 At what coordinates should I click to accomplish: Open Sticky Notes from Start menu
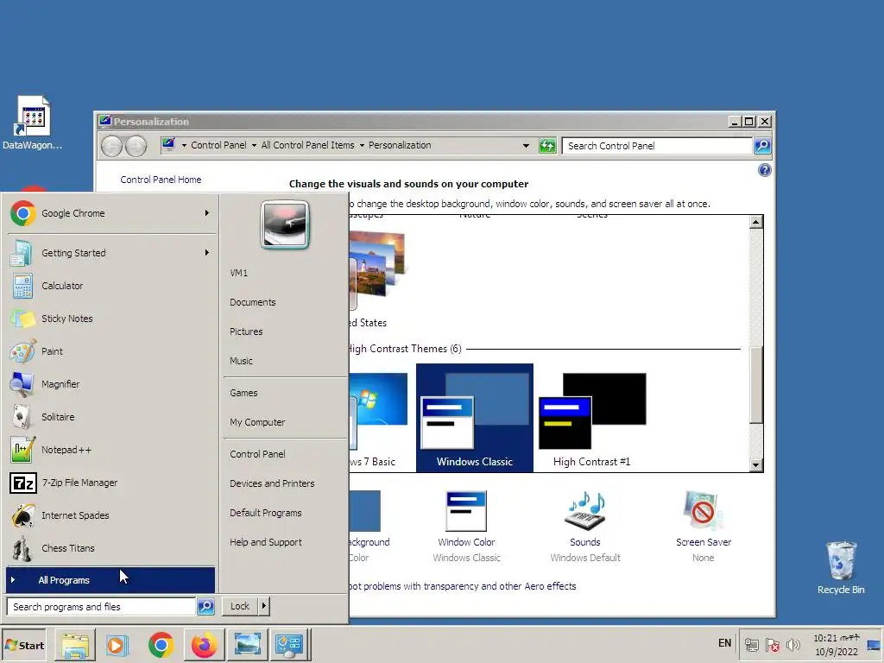pos(110,319)
